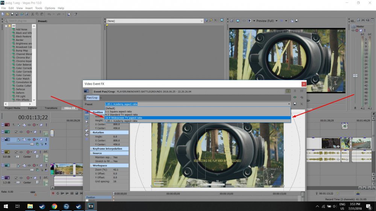Open the (None) chain preset dropdown
The width and height of the screenshot is (376, 211).
(202, 21)
